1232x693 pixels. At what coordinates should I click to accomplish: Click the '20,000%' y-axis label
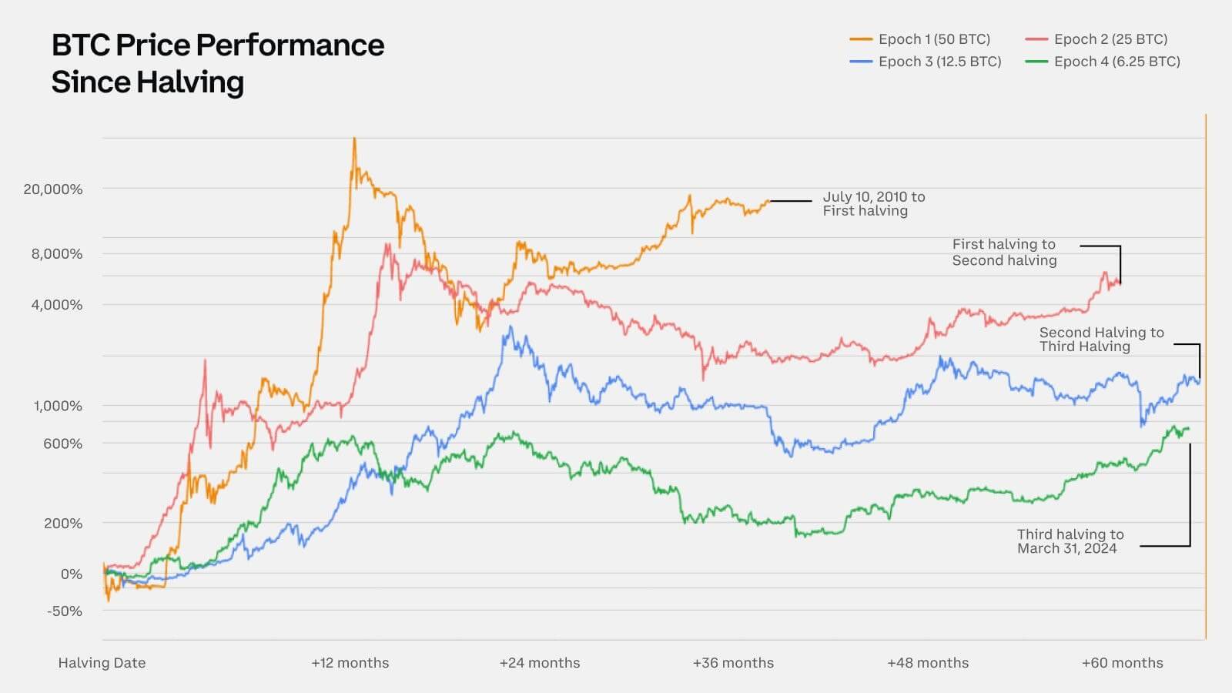pyautogui.click(x=53, y=189)
